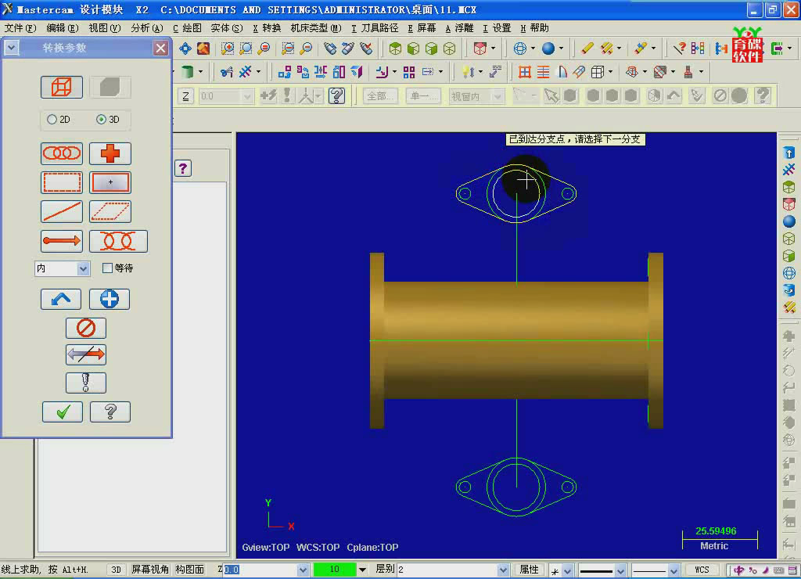Viewport: 801px width, 579px height.
Task: Reverse the chain direction with the crossed arrow icon
Action: [86, 354]
